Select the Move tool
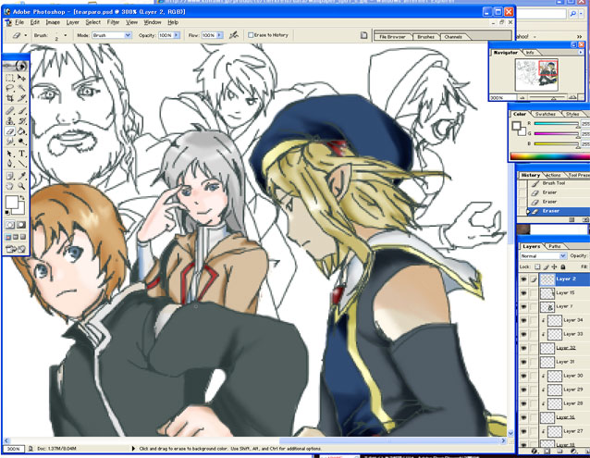This screenshot has height=458, width=590. [x=21, y=78]
